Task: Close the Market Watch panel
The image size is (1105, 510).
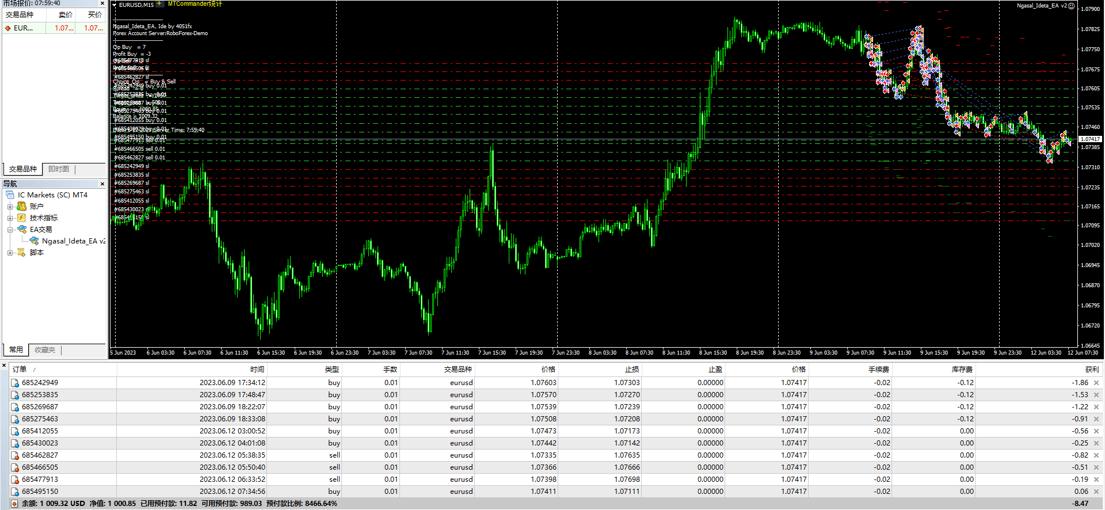Action: [x=102, y=3]
